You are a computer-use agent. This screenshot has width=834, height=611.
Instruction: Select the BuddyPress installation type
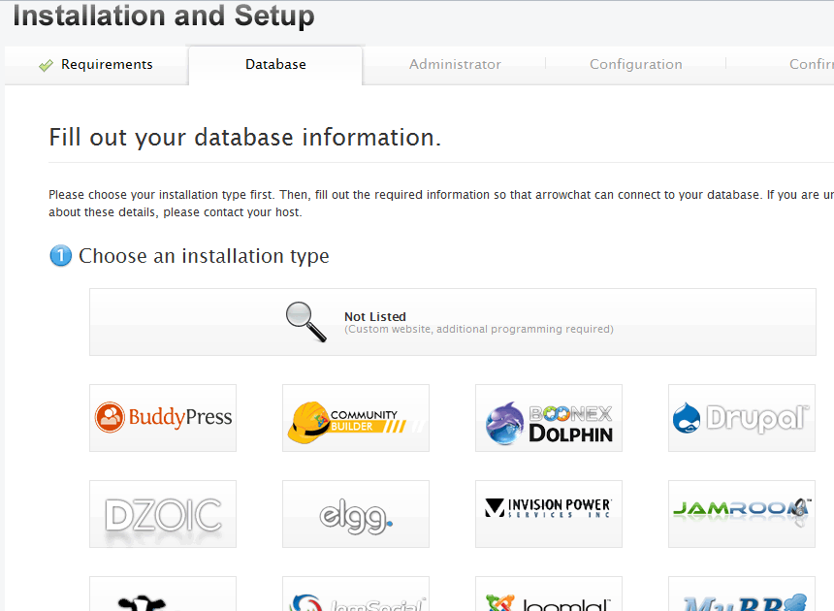click(x=163, y=418)
